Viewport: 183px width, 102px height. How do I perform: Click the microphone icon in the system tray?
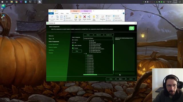pyautogui.click(x=148, y=2)
